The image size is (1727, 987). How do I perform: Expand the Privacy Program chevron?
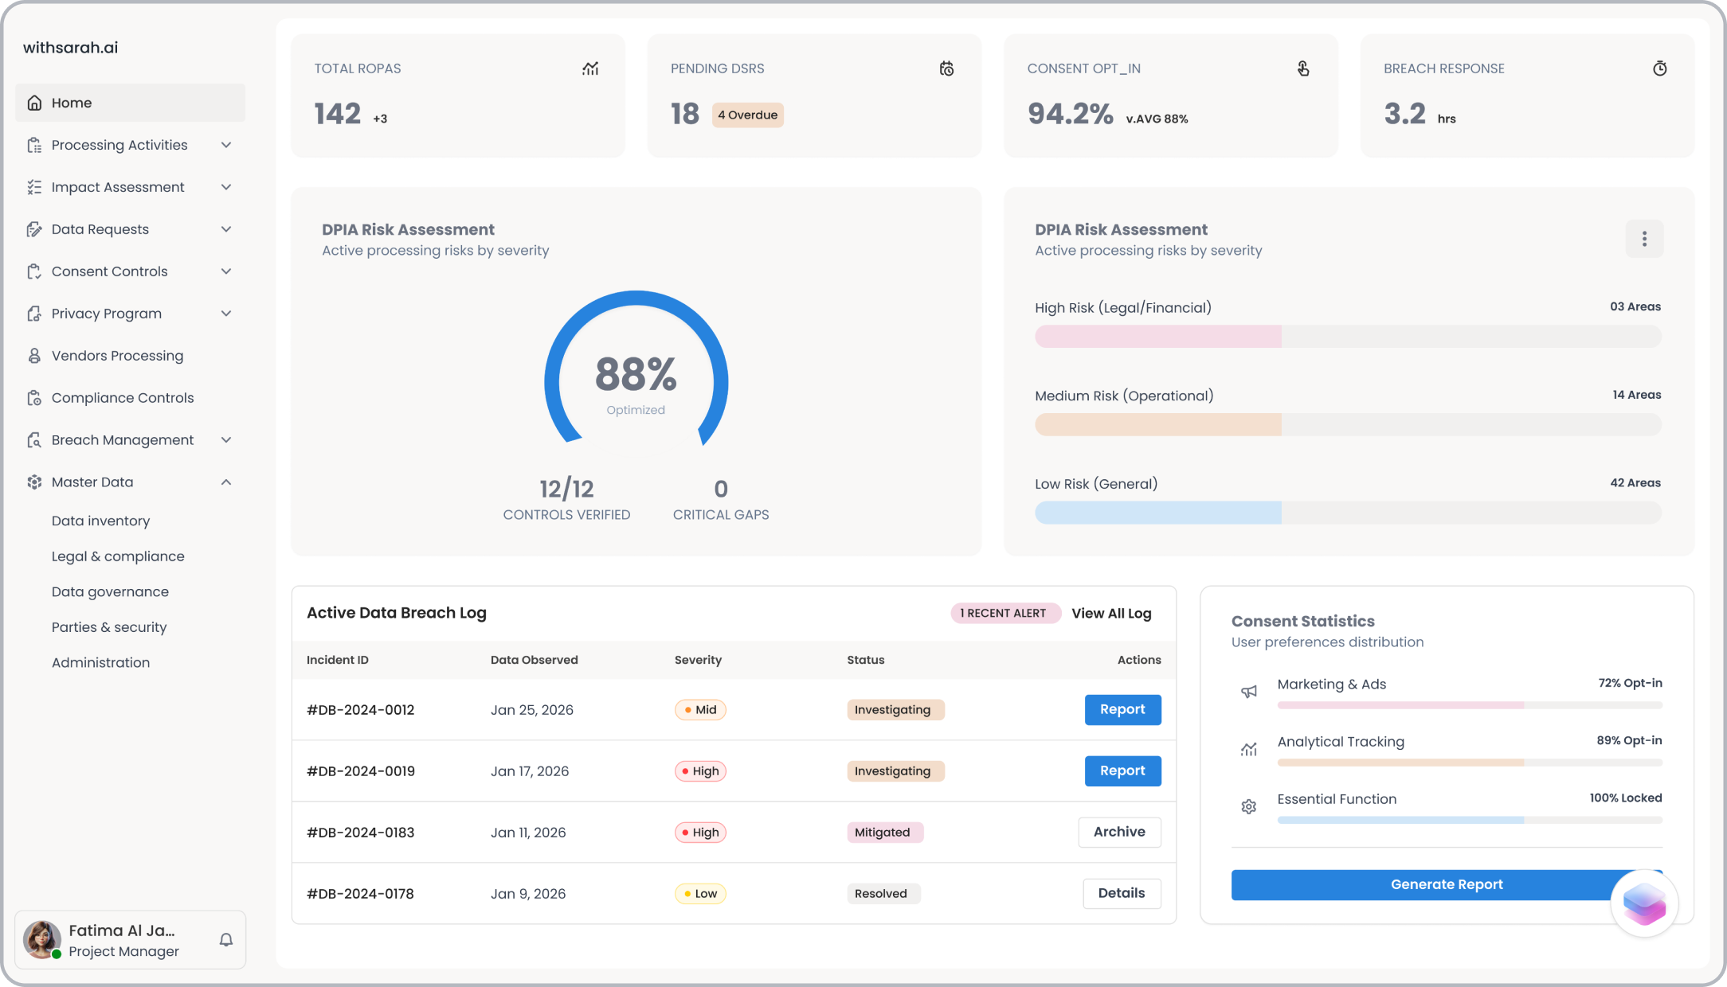[226, 314]
